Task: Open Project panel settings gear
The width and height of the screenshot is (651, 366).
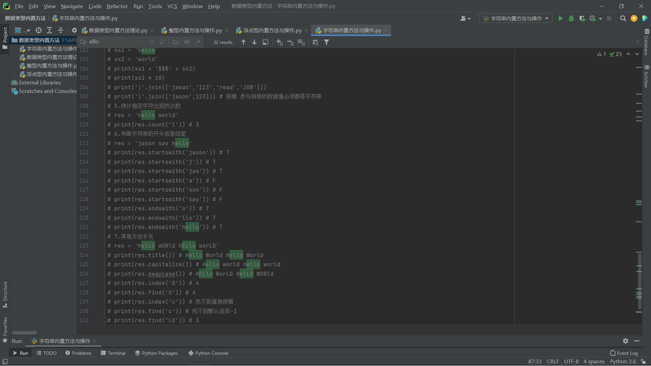Action: pos(74,30)
